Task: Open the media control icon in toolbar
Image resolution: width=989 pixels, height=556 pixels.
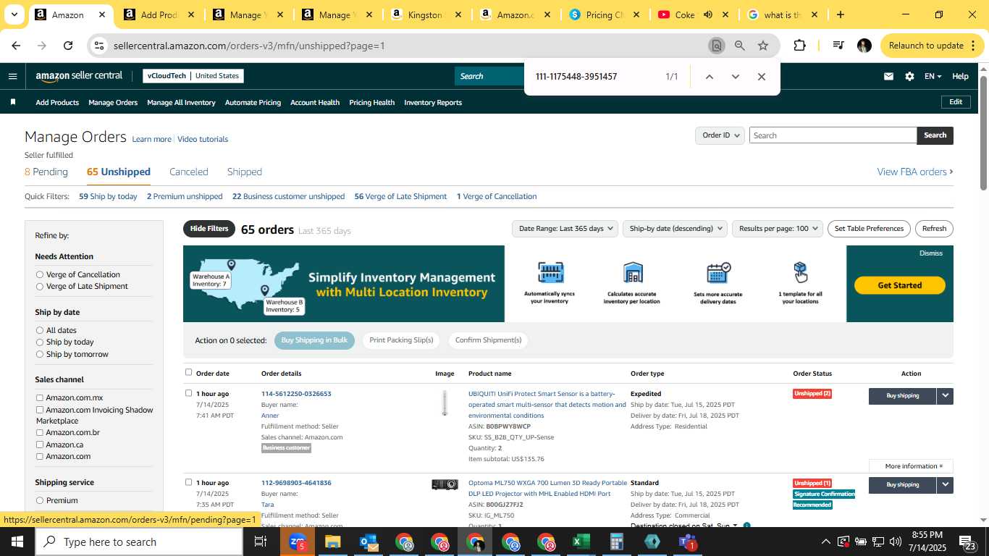Action: (838, 46)
